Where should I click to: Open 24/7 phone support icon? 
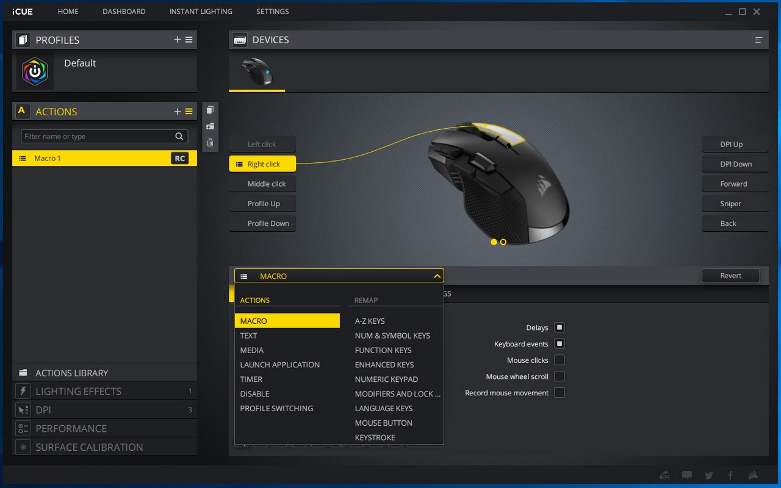[665, 476]
